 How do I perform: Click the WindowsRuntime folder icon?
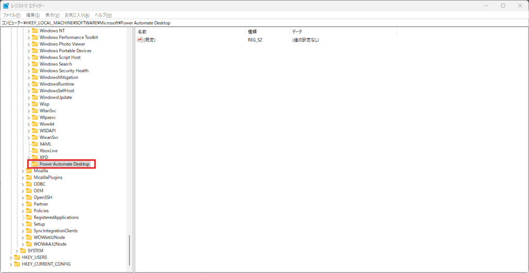tap(35, 84)
